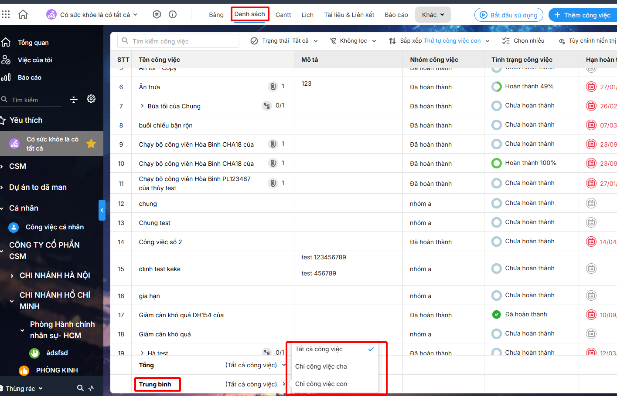This screenshot has height=396, width=617.
Task: Switch to the Gantt tab
Action: 283,15
